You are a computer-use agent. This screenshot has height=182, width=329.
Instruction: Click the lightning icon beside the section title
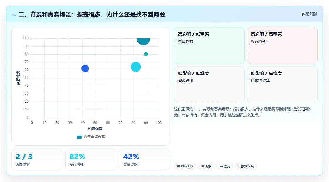pyautogui.click(x=14, y=15)
